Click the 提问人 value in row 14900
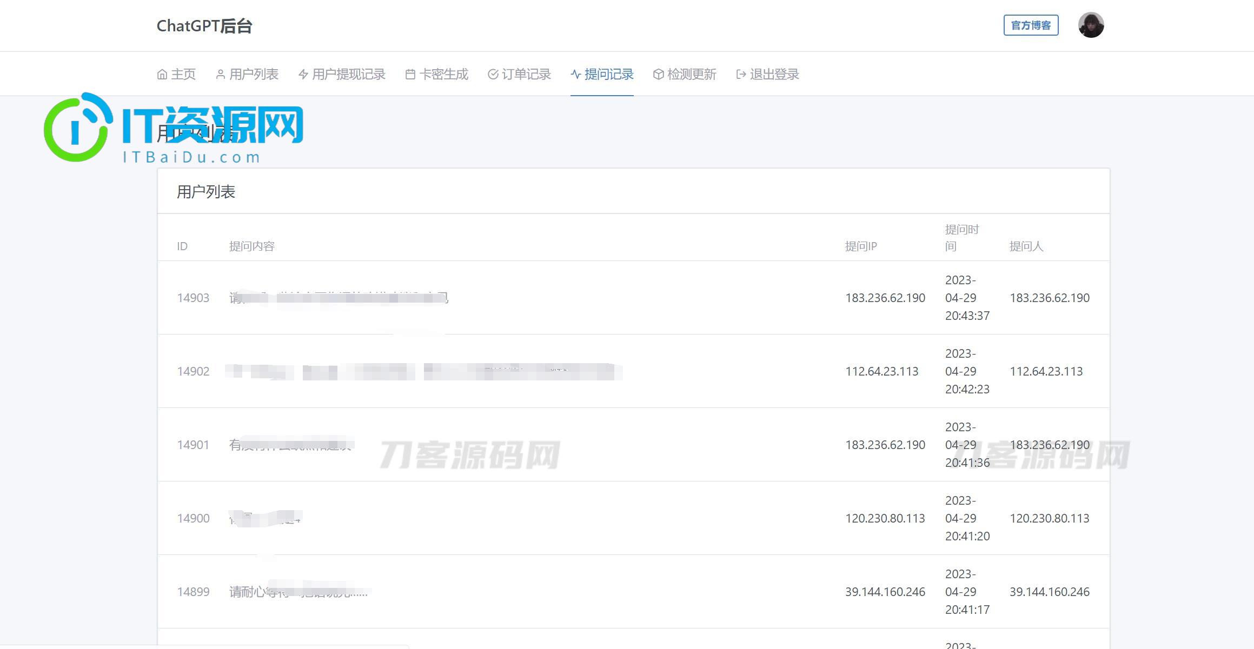The image size is (1254, 649). point(1050,518)
